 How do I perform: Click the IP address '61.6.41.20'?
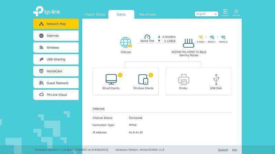click(136, 132)
